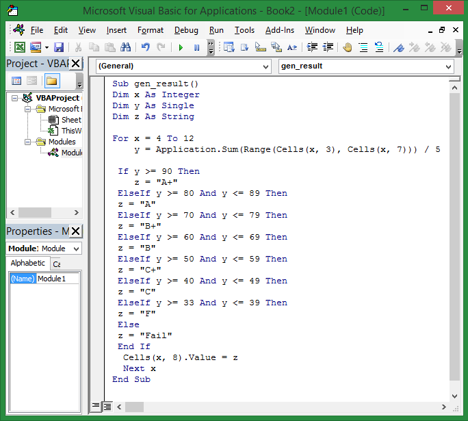This screenshot has width=468, height=421.
Task: Switch to Procedure View at code window bottom
Action: [x=96, y=407]
